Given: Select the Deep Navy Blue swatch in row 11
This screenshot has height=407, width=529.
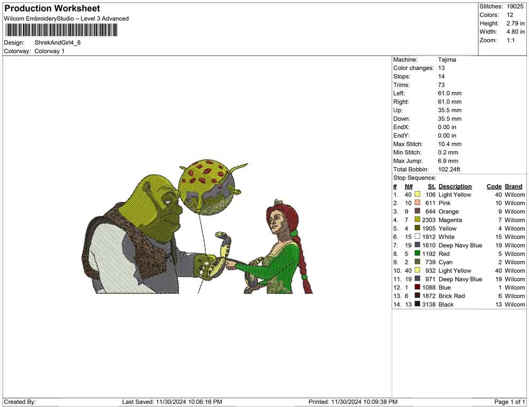Looking at the screenshot, I should [417, 278].
